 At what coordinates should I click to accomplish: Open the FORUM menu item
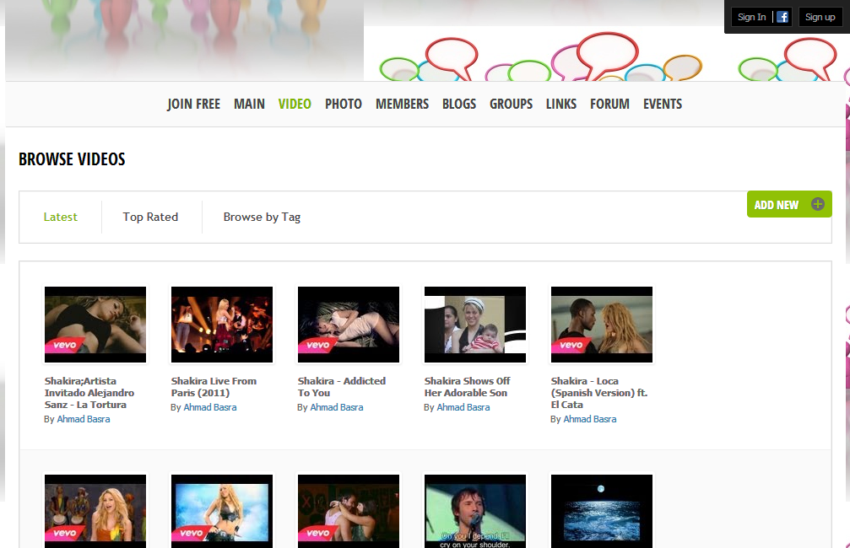pyautogui.click(x=609, y=104)
